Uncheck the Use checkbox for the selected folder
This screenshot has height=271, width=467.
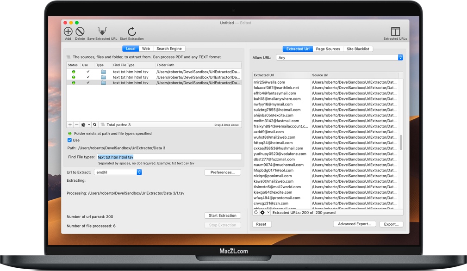point(69,140)
